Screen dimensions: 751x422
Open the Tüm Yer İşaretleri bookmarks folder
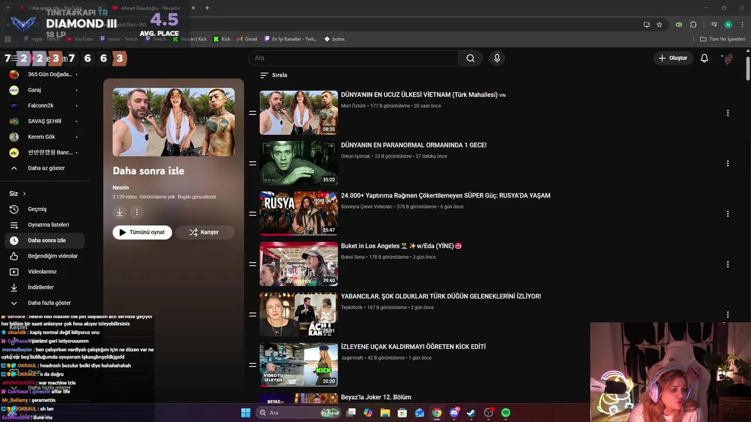pos(722,39)
